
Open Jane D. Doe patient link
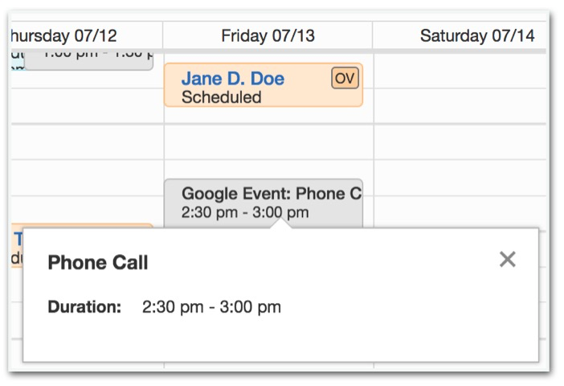pyautogui.click(x=233, y=79)
